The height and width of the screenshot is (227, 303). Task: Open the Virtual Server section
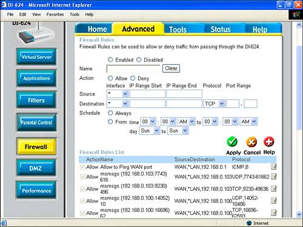(36, 57)
